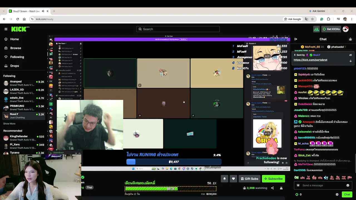Viewport: 356px width, 200px height.
Task: Open Chrome profile avatar
Action: tap(345, 19)
